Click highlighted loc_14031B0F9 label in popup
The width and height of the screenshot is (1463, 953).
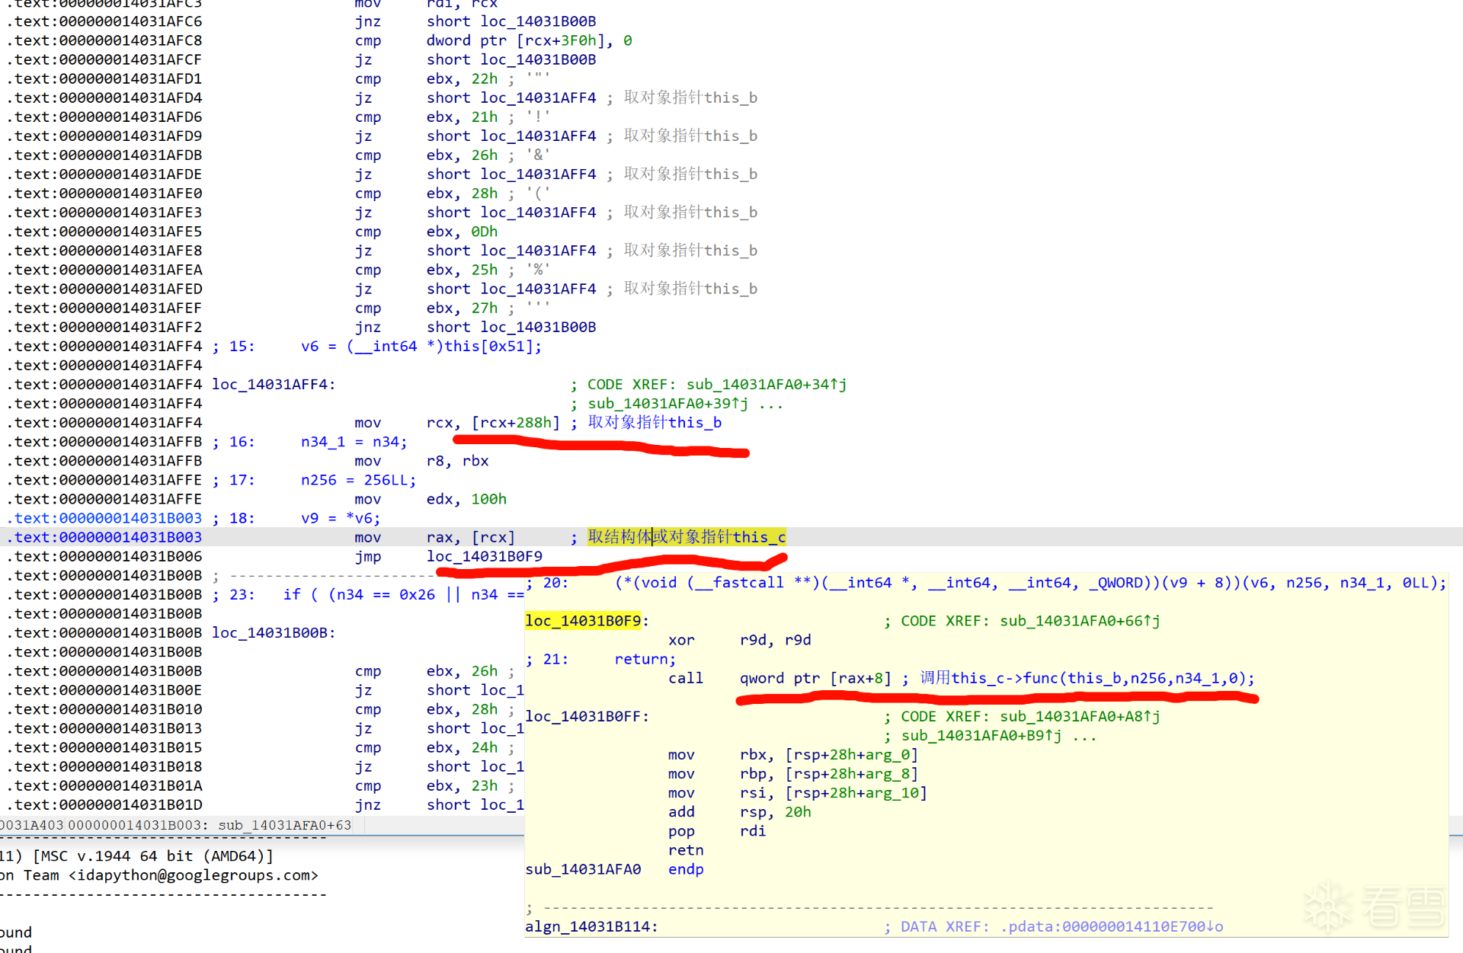click(583, 621)
